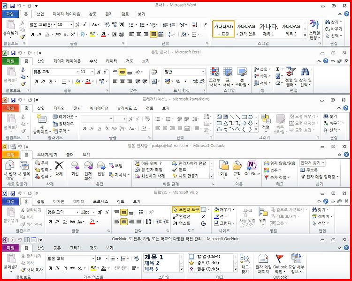This screenshot has width=352, height=281.
Task: Open OneNote's font size dropdown showing 19
Action: click(x=107, y=259)
